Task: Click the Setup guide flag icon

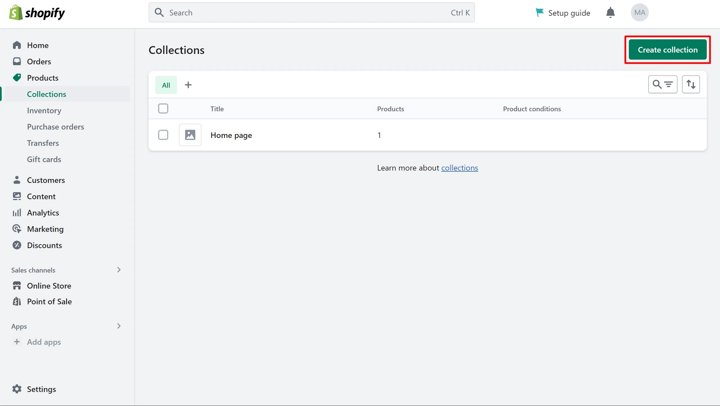Action: point(539,12)
